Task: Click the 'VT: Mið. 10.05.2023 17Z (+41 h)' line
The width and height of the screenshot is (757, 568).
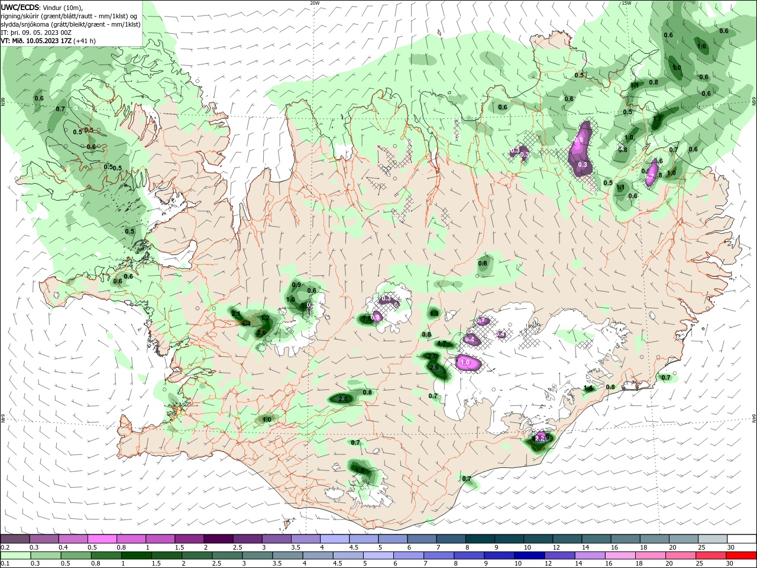Action: [x=48, y=41]
